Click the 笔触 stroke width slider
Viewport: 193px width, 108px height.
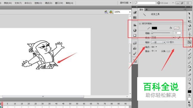pos(161,33)
